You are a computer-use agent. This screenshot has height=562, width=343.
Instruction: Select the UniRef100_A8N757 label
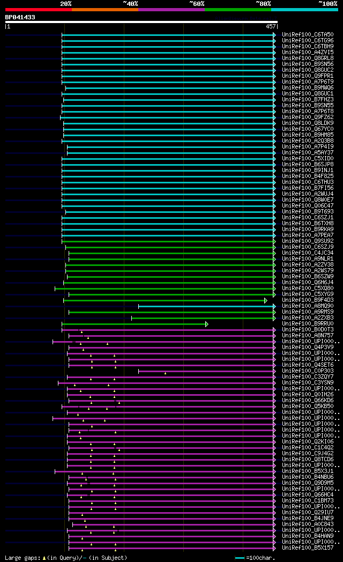(308, 335)
